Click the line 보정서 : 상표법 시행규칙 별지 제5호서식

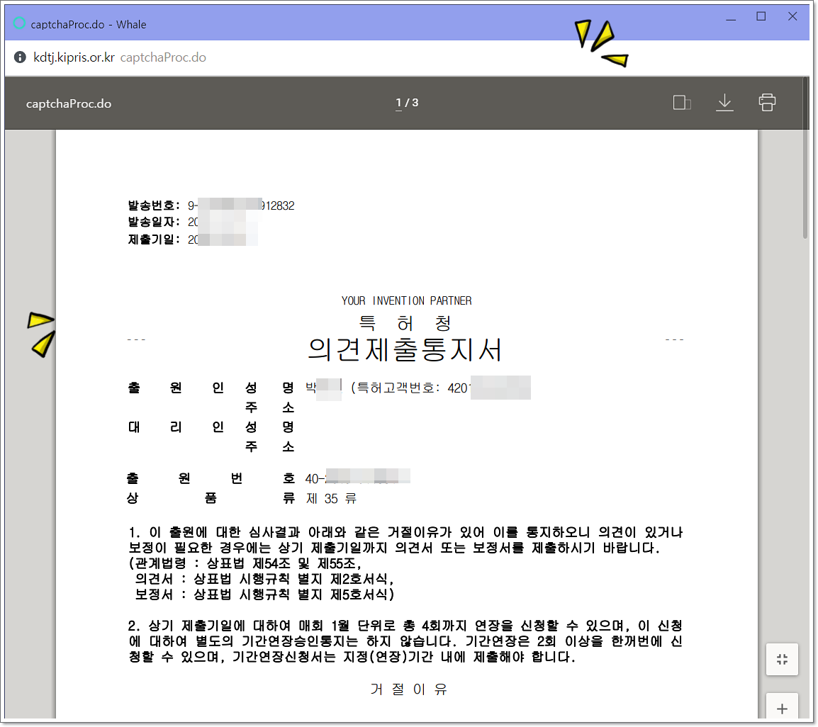(264, 594)
